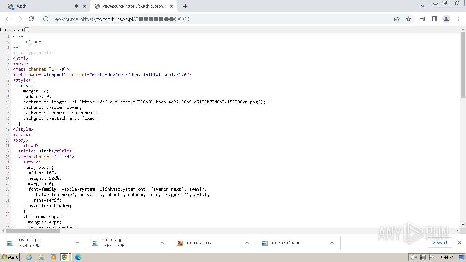This screenshot has width=466, height=262.
Task: Open media player taskbar icon
Action: pos(53,257)
